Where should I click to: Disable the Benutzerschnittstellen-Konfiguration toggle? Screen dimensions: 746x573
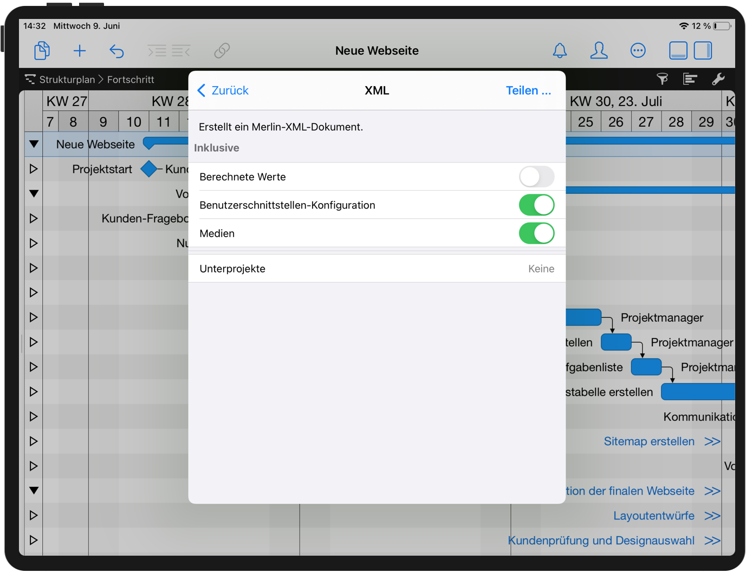point(536,205)
